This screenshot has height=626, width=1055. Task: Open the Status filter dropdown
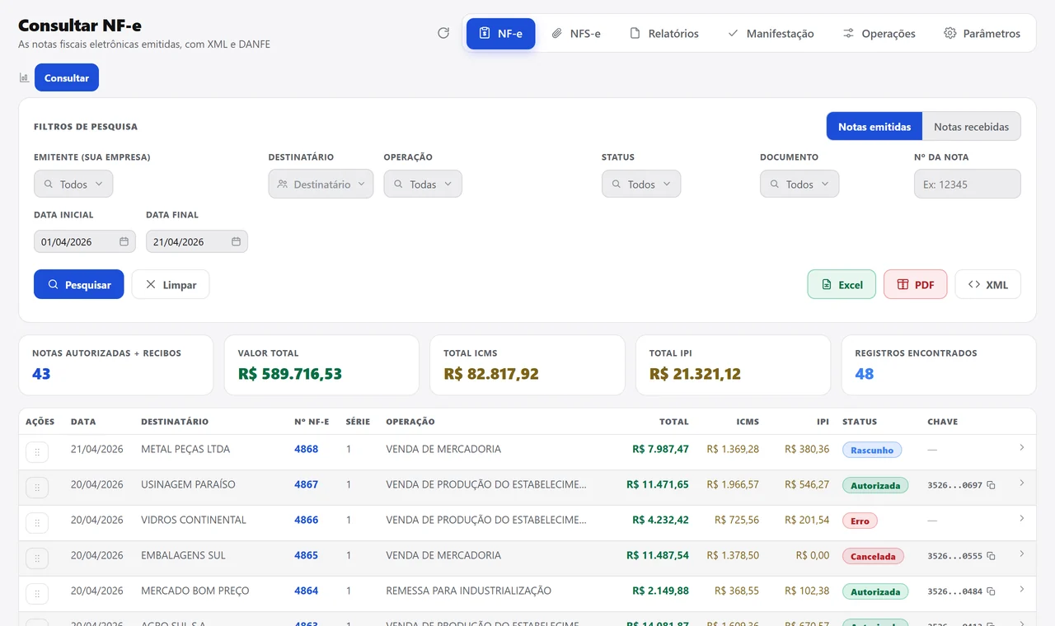click(641, 184)
